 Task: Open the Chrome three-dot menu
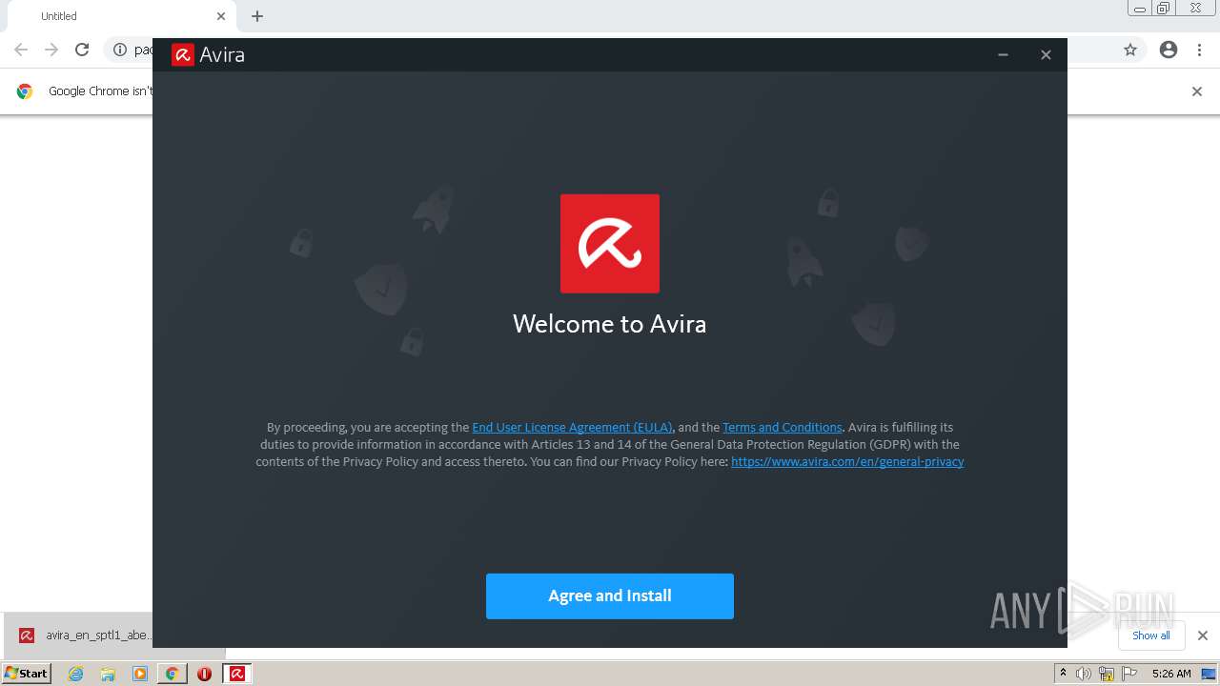click(x=1200, y=50)
